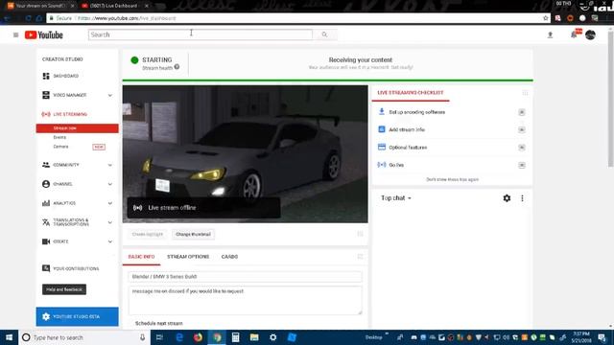Open the Channel sidebar icon
Image resolution: width=614 pixels, height=345 pixels.
click(x=46, y=184)
